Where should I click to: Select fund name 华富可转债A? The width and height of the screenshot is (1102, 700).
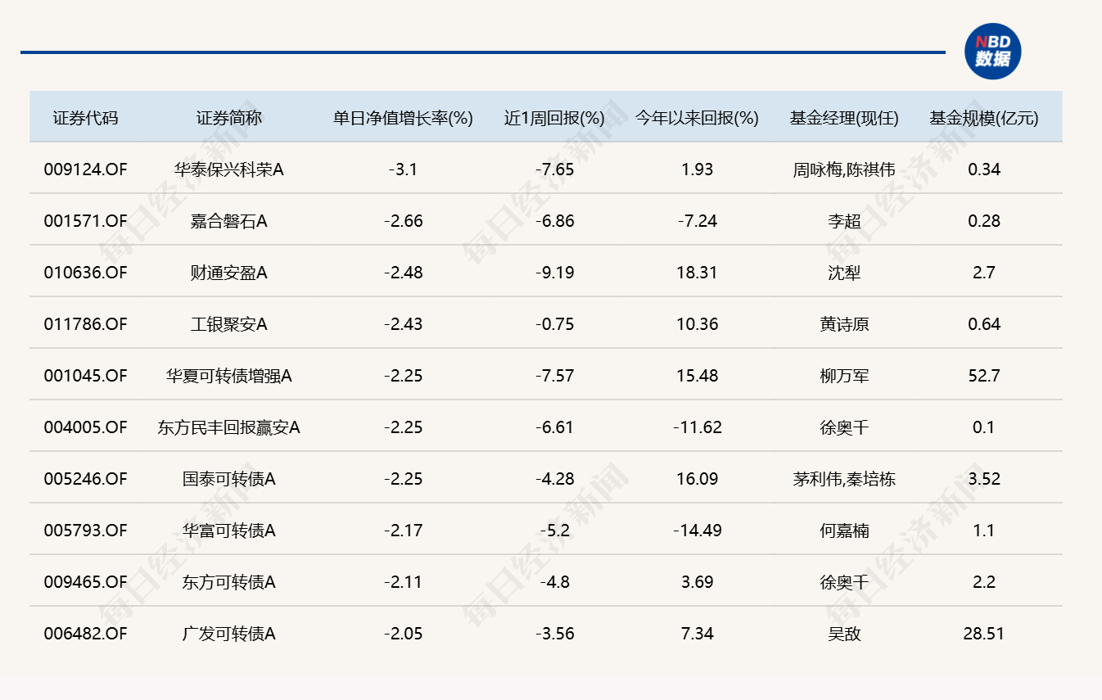[x=229, y=531]
